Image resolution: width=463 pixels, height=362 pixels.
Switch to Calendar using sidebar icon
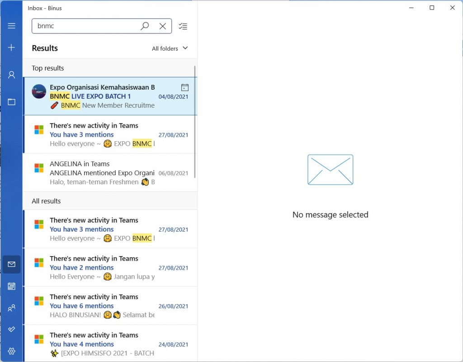tap(12, 286)
